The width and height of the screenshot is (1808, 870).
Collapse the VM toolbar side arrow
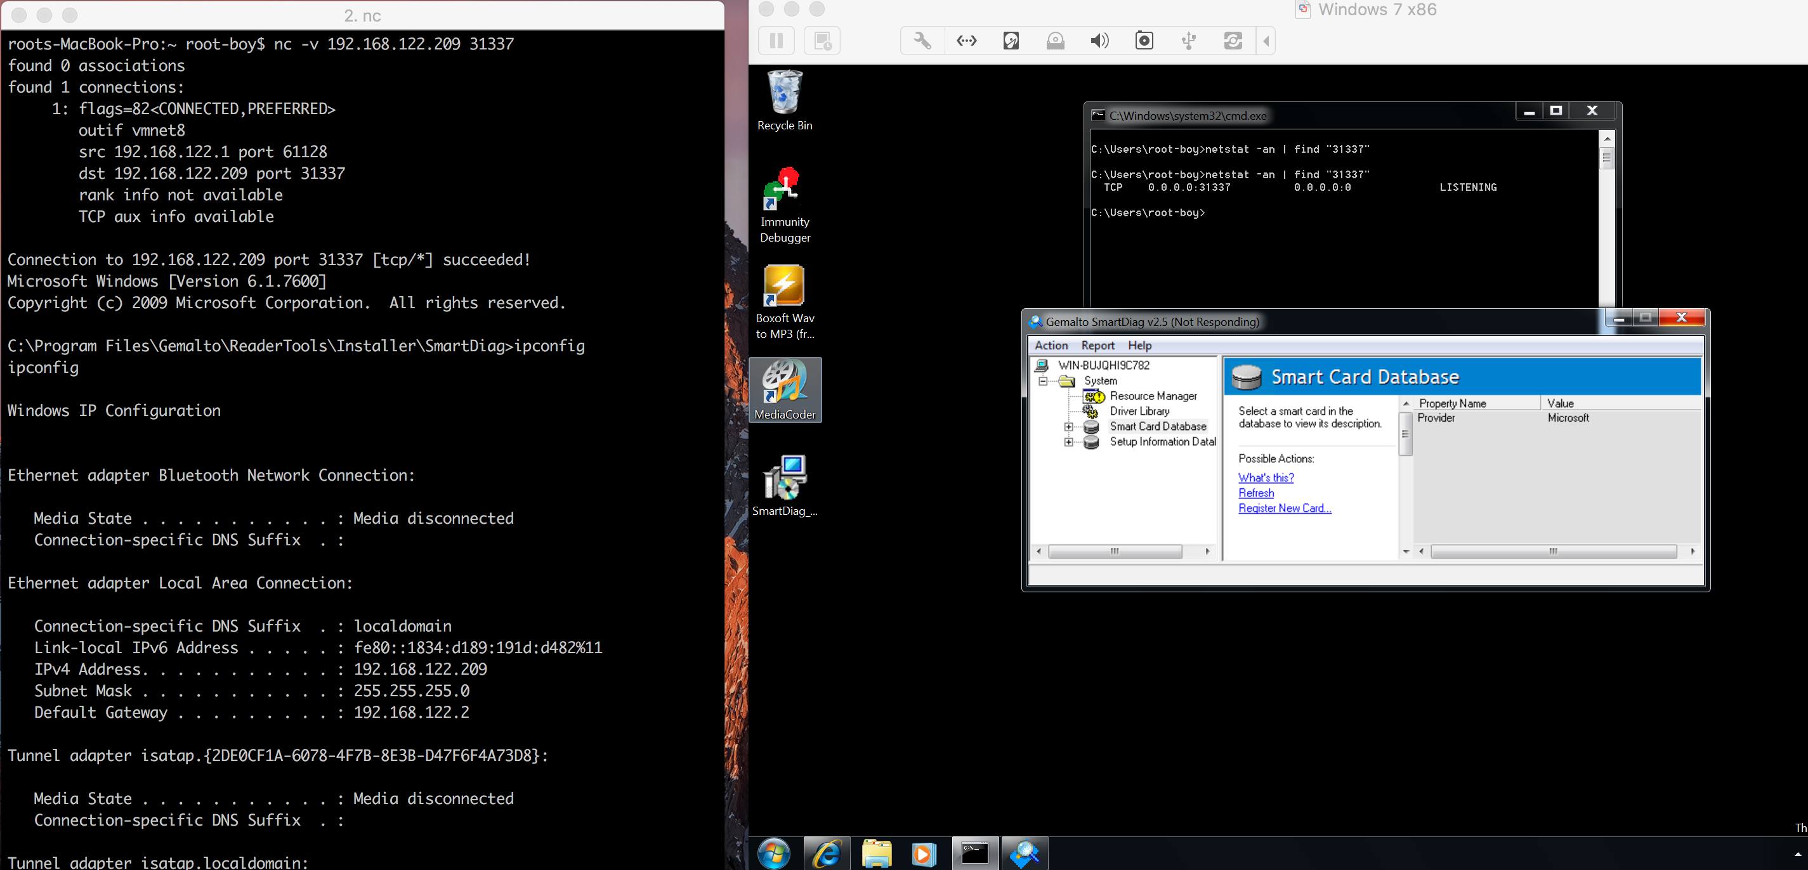1266,41
